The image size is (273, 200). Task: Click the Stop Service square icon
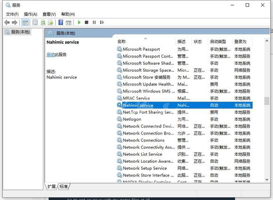tap(86, 22)
